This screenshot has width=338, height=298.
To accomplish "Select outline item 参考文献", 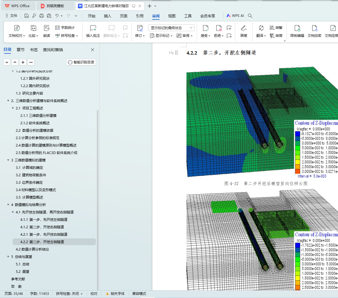I will coord(18,279).
